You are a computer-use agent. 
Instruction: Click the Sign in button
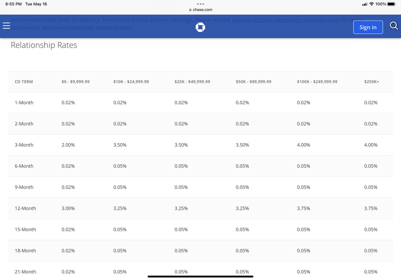tap(368, 27)
